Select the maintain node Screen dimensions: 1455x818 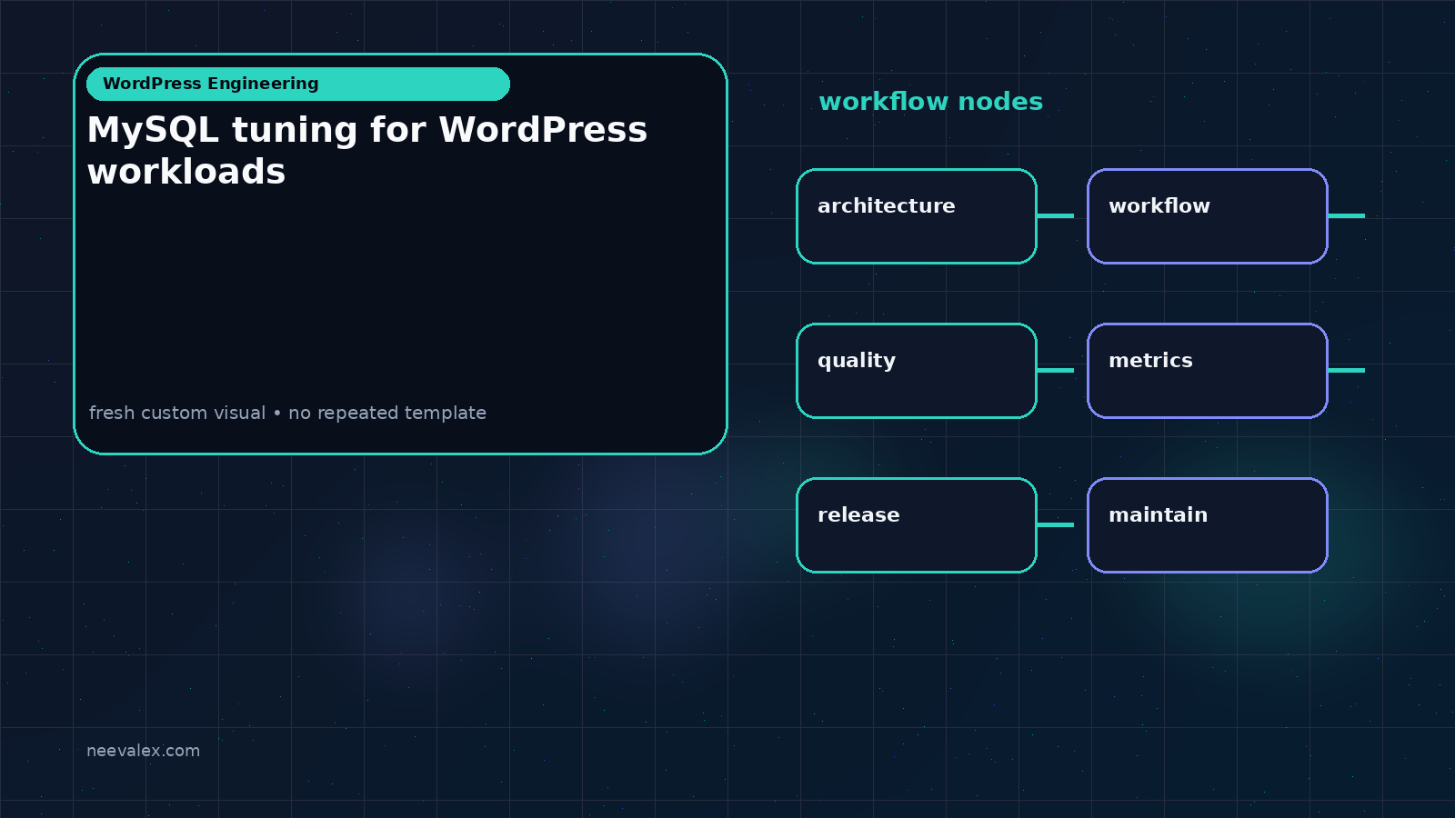[1208, 525]
